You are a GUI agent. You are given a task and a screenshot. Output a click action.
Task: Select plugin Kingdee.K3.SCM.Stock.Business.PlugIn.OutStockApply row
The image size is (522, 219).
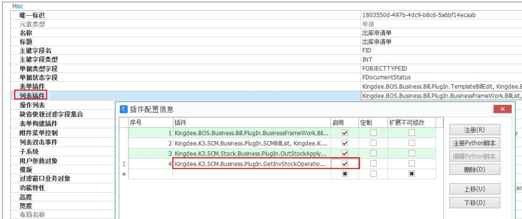coord(252,153)
